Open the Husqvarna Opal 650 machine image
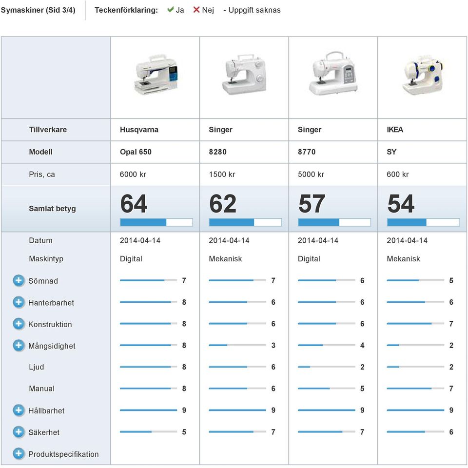 (x=156, y=75)
